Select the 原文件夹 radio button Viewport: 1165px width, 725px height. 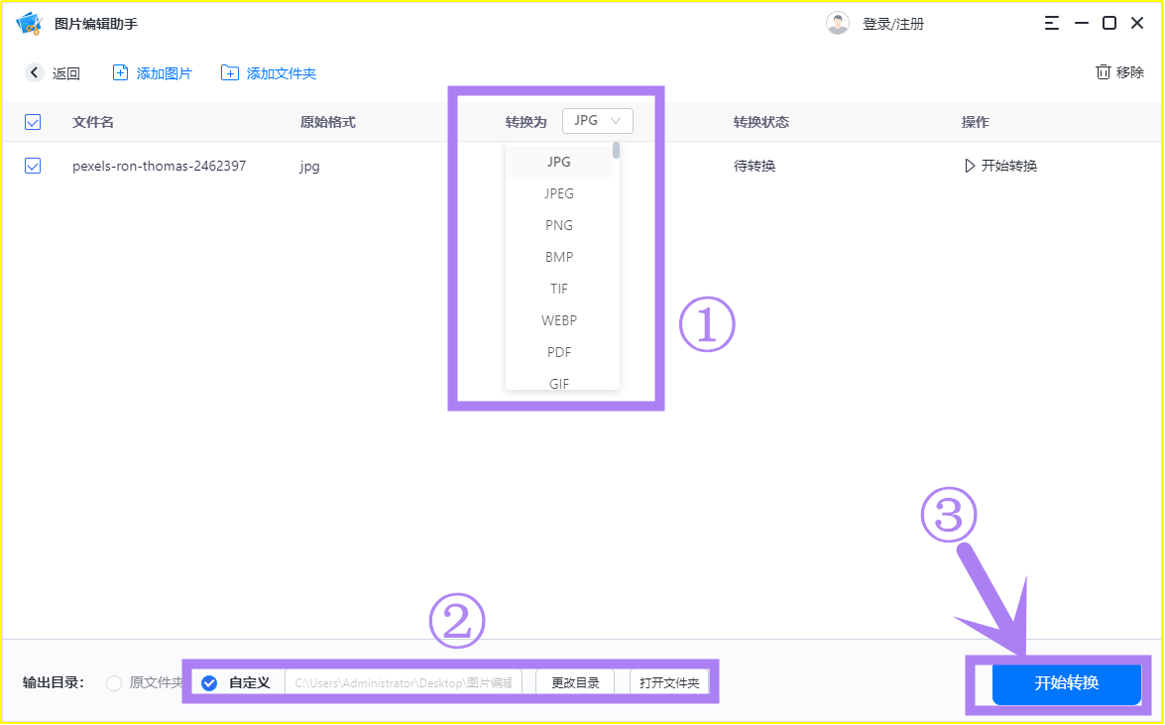[x=114, y=682]
